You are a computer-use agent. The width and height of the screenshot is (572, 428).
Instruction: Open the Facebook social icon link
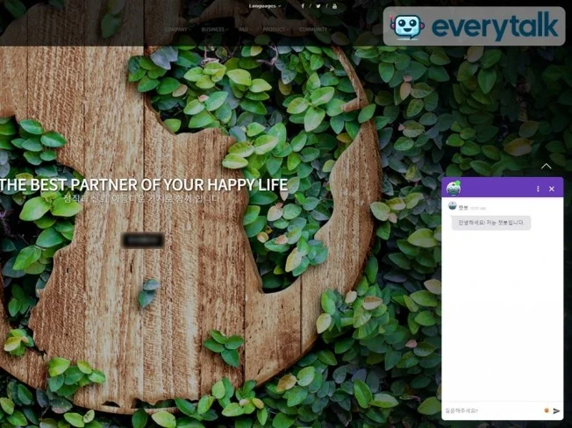tap(304, 6)
